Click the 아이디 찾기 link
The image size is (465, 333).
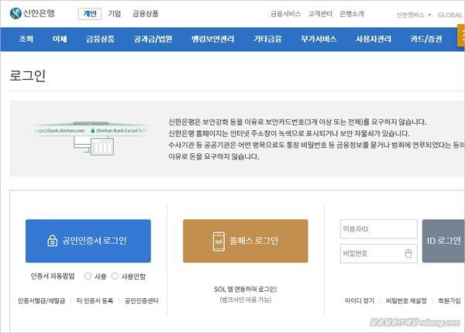click(359, 300)
